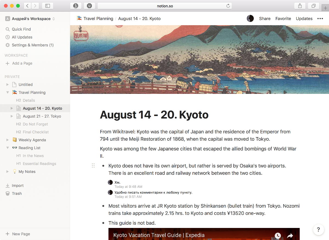Open the Reading List page
Image resolution: width=329 pixels, height=240 pixels.
29,148
